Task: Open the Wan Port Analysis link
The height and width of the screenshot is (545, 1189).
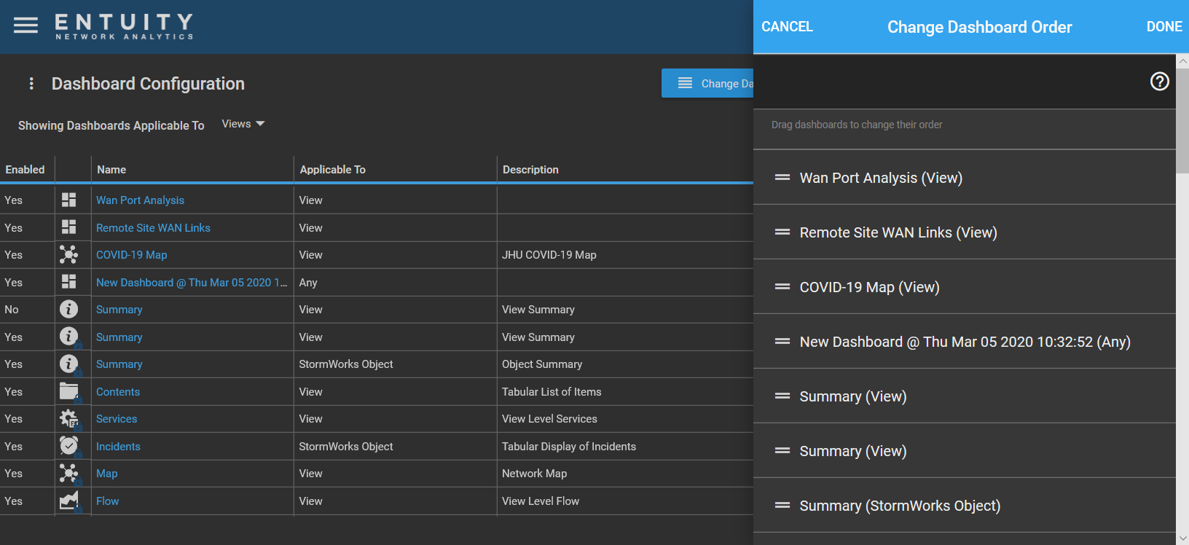Action: click(140, 200)
